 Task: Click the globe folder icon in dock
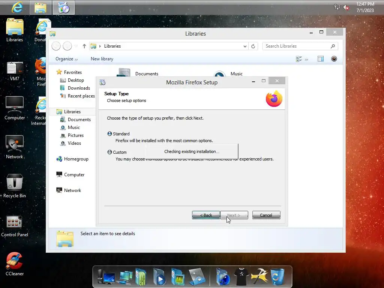pos(223,277)
